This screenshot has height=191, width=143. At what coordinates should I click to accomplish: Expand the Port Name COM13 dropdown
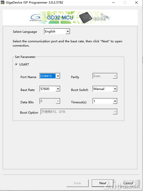coord(58,76)
